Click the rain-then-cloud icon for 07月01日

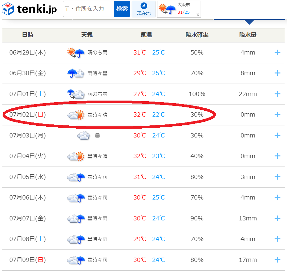(x=76, y=94)
